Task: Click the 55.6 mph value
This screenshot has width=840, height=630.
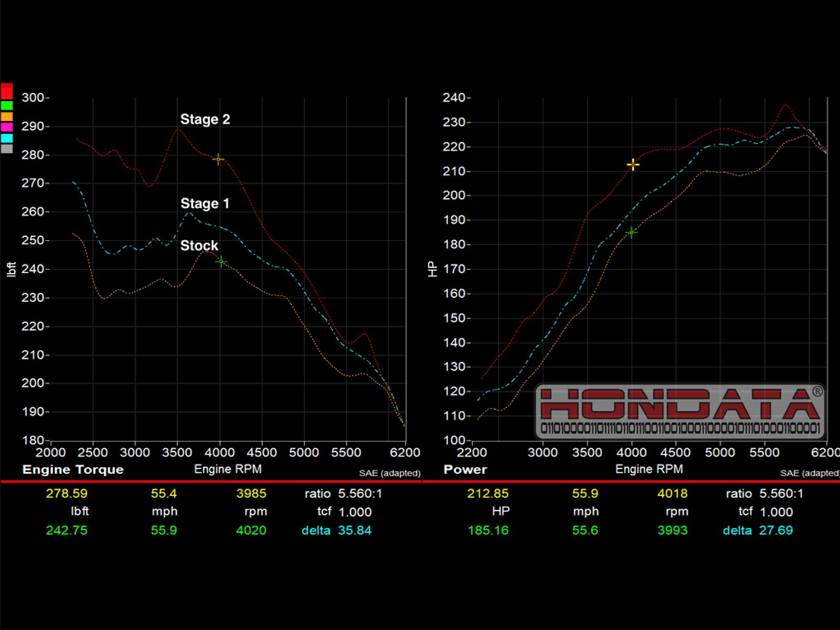Action: click(585, 530)
